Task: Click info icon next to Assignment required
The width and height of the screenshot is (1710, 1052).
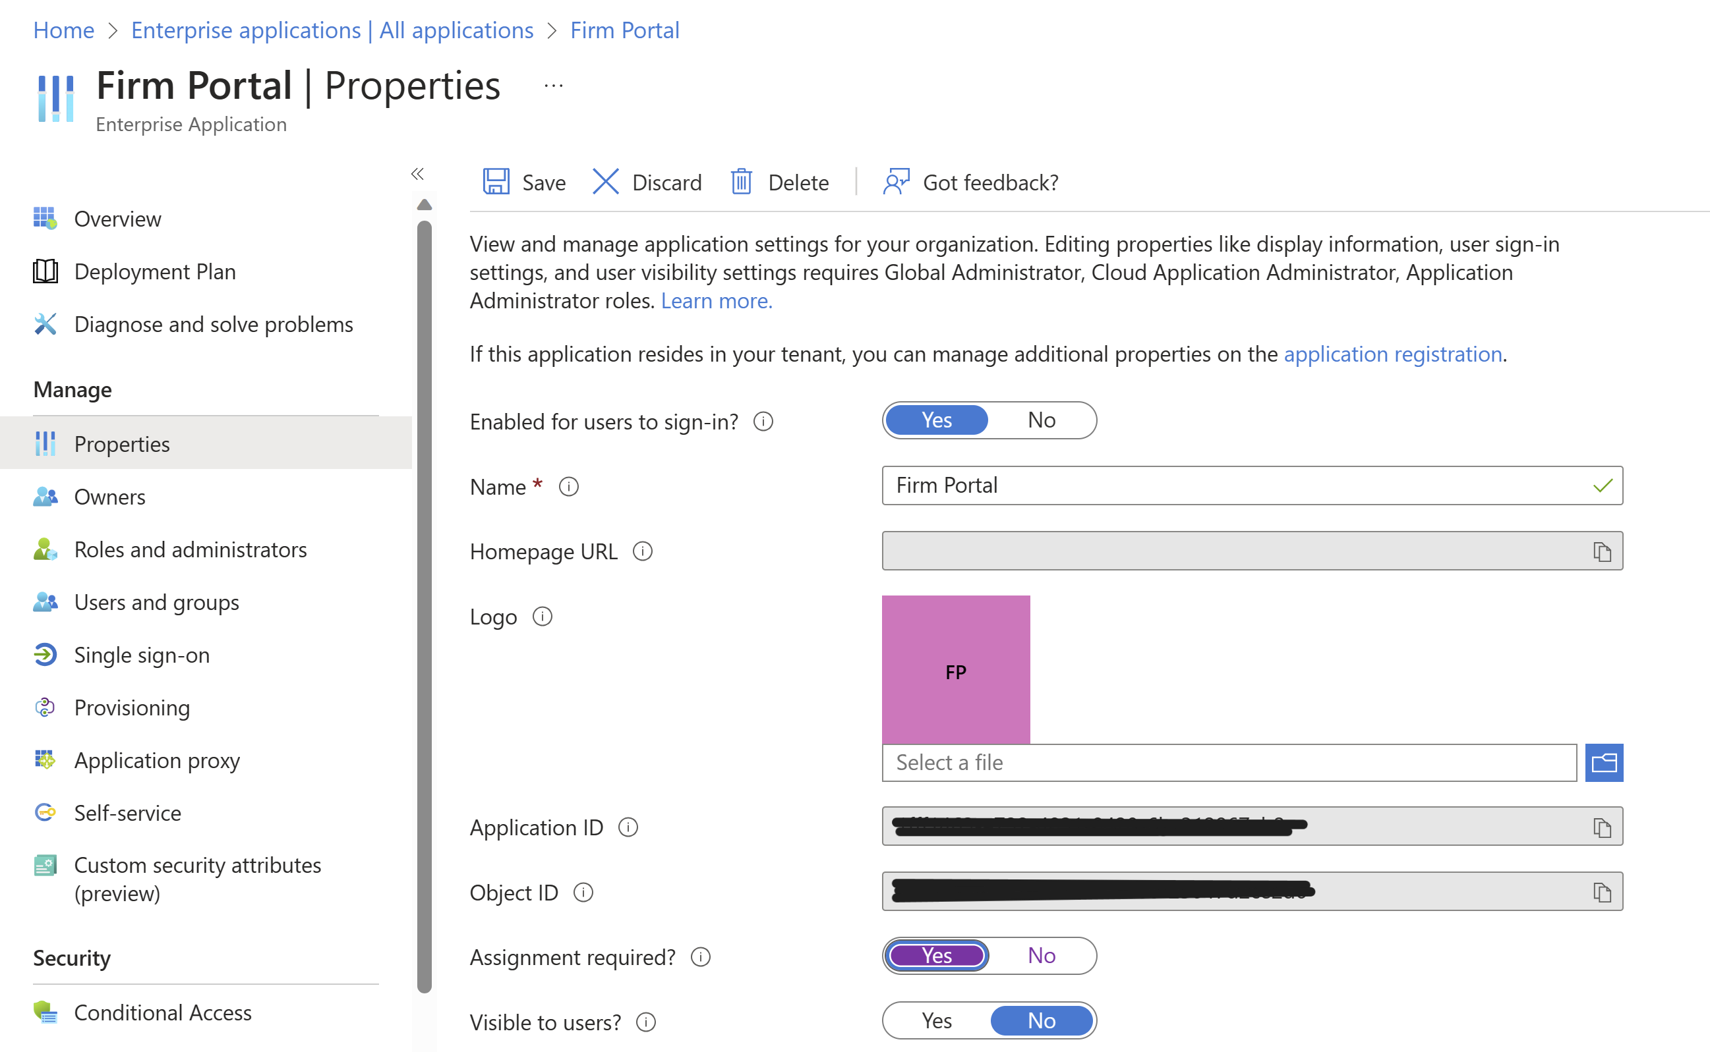Action: (699, 957)
